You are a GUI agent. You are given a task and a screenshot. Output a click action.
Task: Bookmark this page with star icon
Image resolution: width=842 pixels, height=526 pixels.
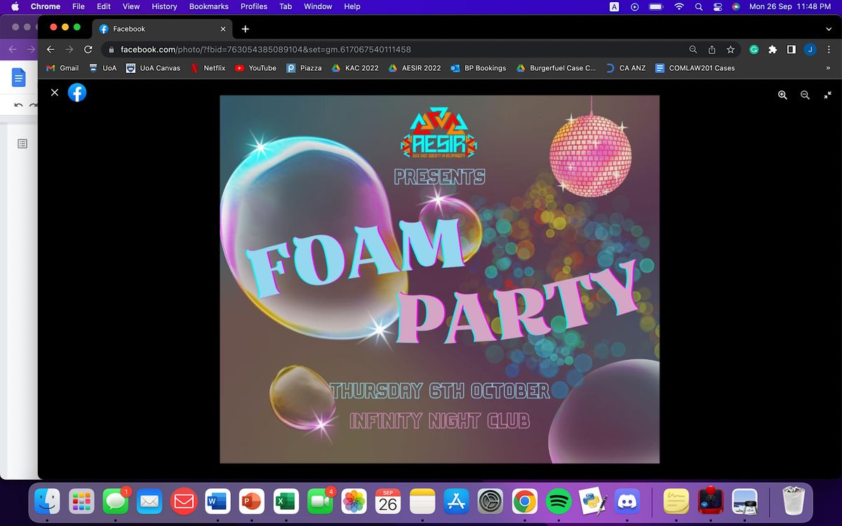coord(730,50)
